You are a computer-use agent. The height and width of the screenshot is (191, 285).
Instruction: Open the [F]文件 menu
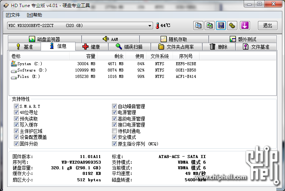pyautogui.click(x=13, y=15)
